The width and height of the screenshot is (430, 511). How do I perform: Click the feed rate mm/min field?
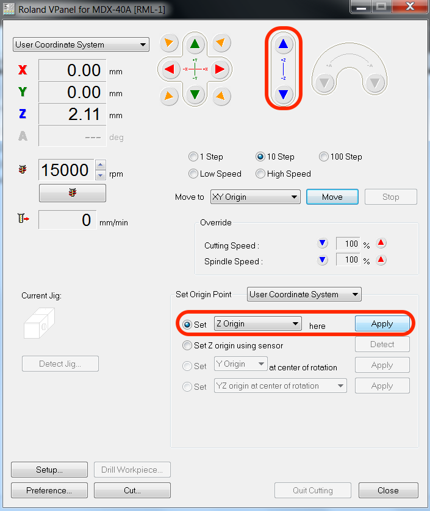[68, 220]
